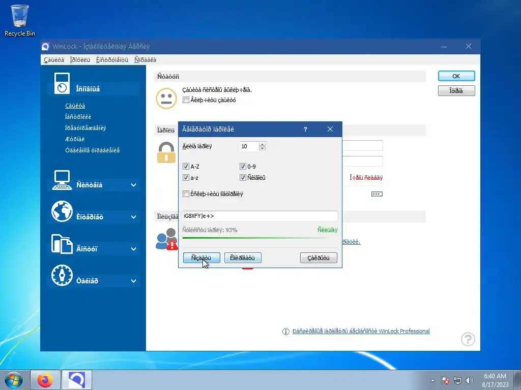
Task: Open the Çàùèòà menu
Action: click(x=54, y=60)
